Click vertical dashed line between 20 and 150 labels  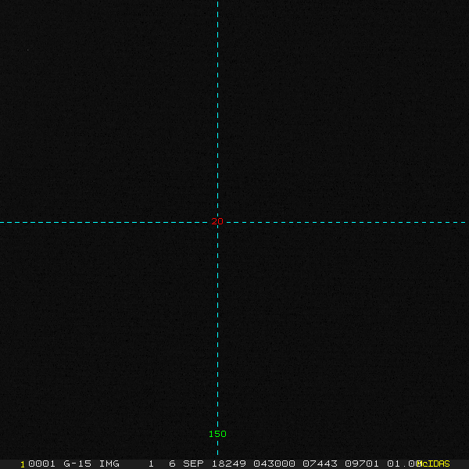pos(217,328)
